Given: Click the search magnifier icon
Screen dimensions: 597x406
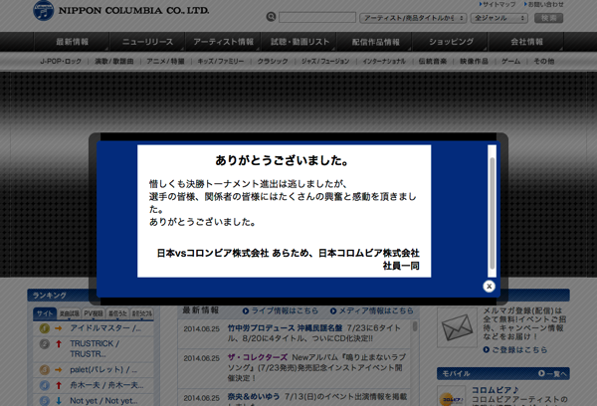Looking at the screenshot, I should [271, 18].
